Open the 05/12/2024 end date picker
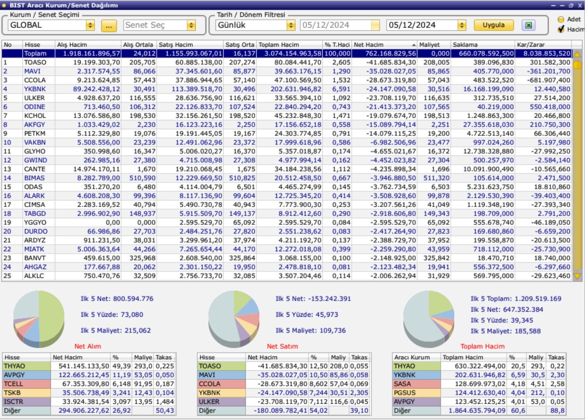Viewport: 585px width, 420px height. pos(461,25)
